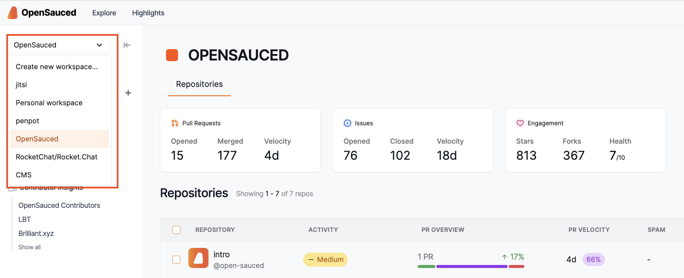
Task: Open OpenSauced Contributors insight
Action: pos(59,205)
